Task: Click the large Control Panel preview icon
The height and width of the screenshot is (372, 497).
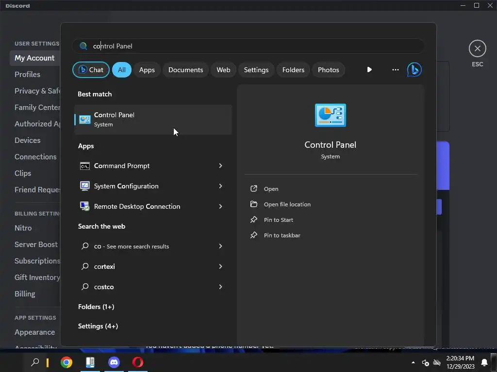Action: (330, 115)
